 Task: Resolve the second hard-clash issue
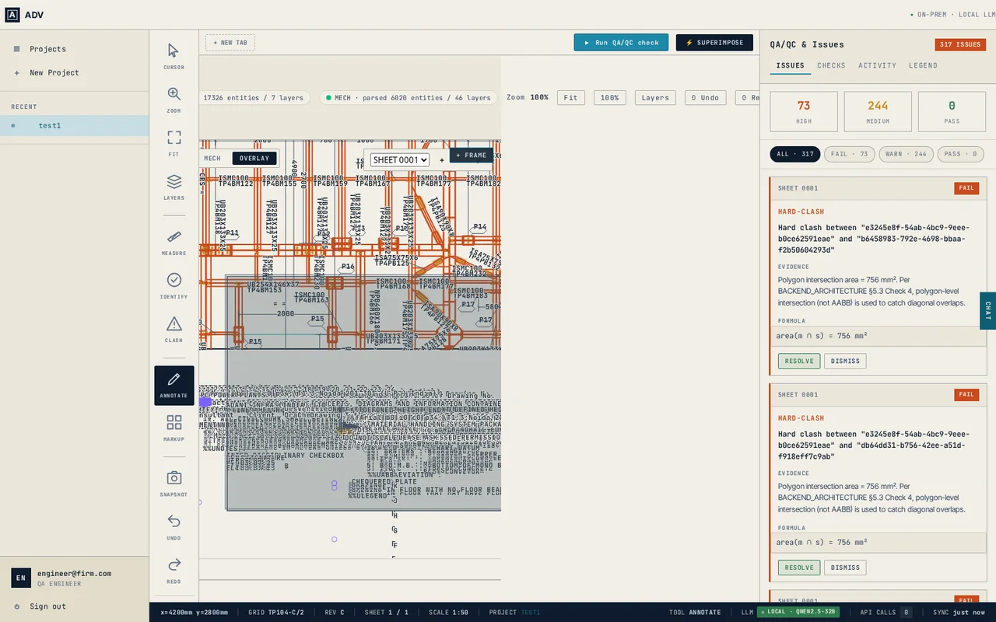click(x=799, y=568)
